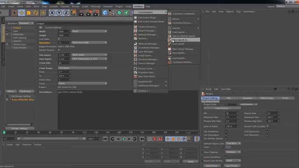Toggle Use Animation checkbox

click(x=226, y=131)
